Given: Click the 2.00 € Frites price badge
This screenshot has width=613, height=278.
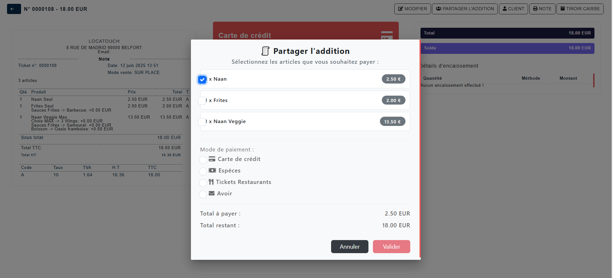Looking at the screenshot, I should coord(393,100).
